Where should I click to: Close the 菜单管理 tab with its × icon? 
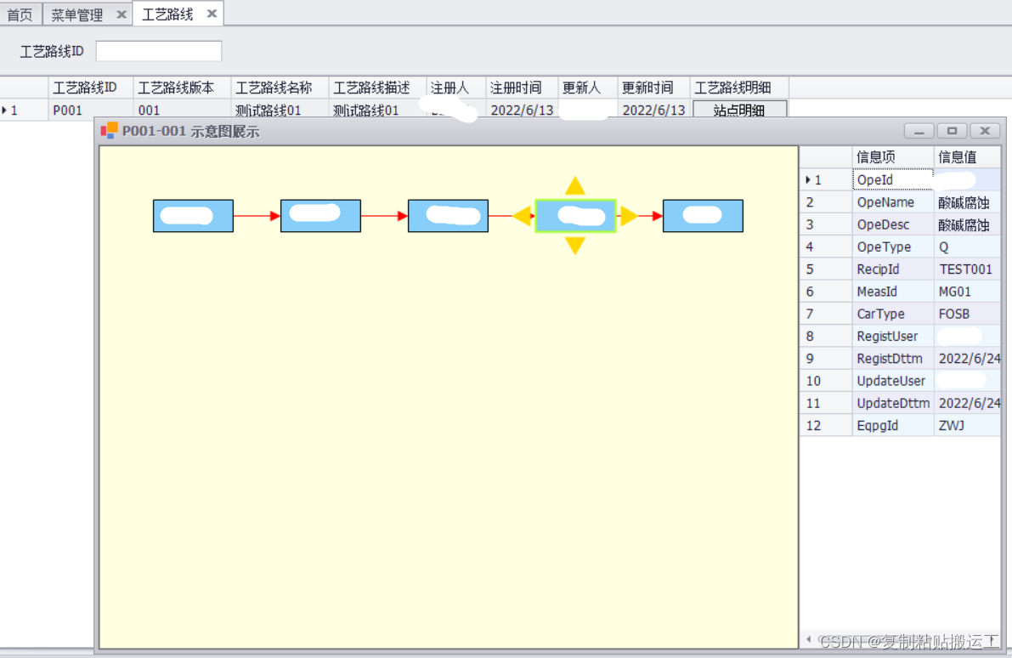tap(122, 14)
